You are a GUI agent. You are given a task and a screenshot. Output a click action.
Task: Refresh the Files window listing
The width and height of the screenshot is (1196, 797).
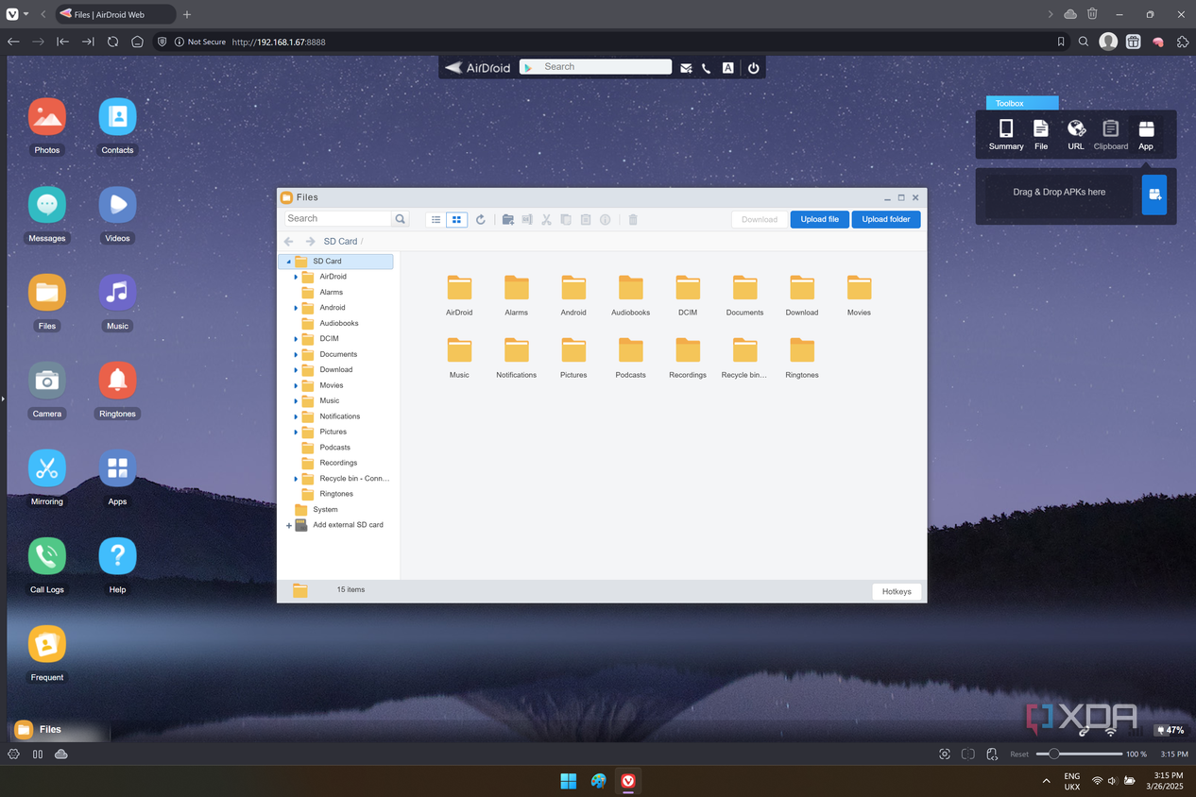pos(480,219)
